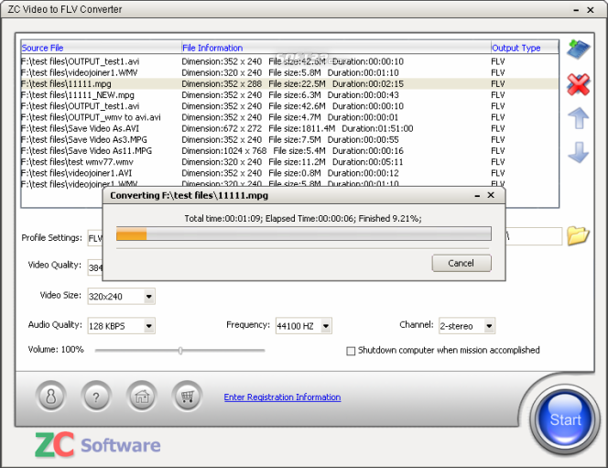The height and width of the screenshot is (468, 608).
Task: Select the row OUTPUT_wmv to avi.avi
Action: (x=289, y=117)
